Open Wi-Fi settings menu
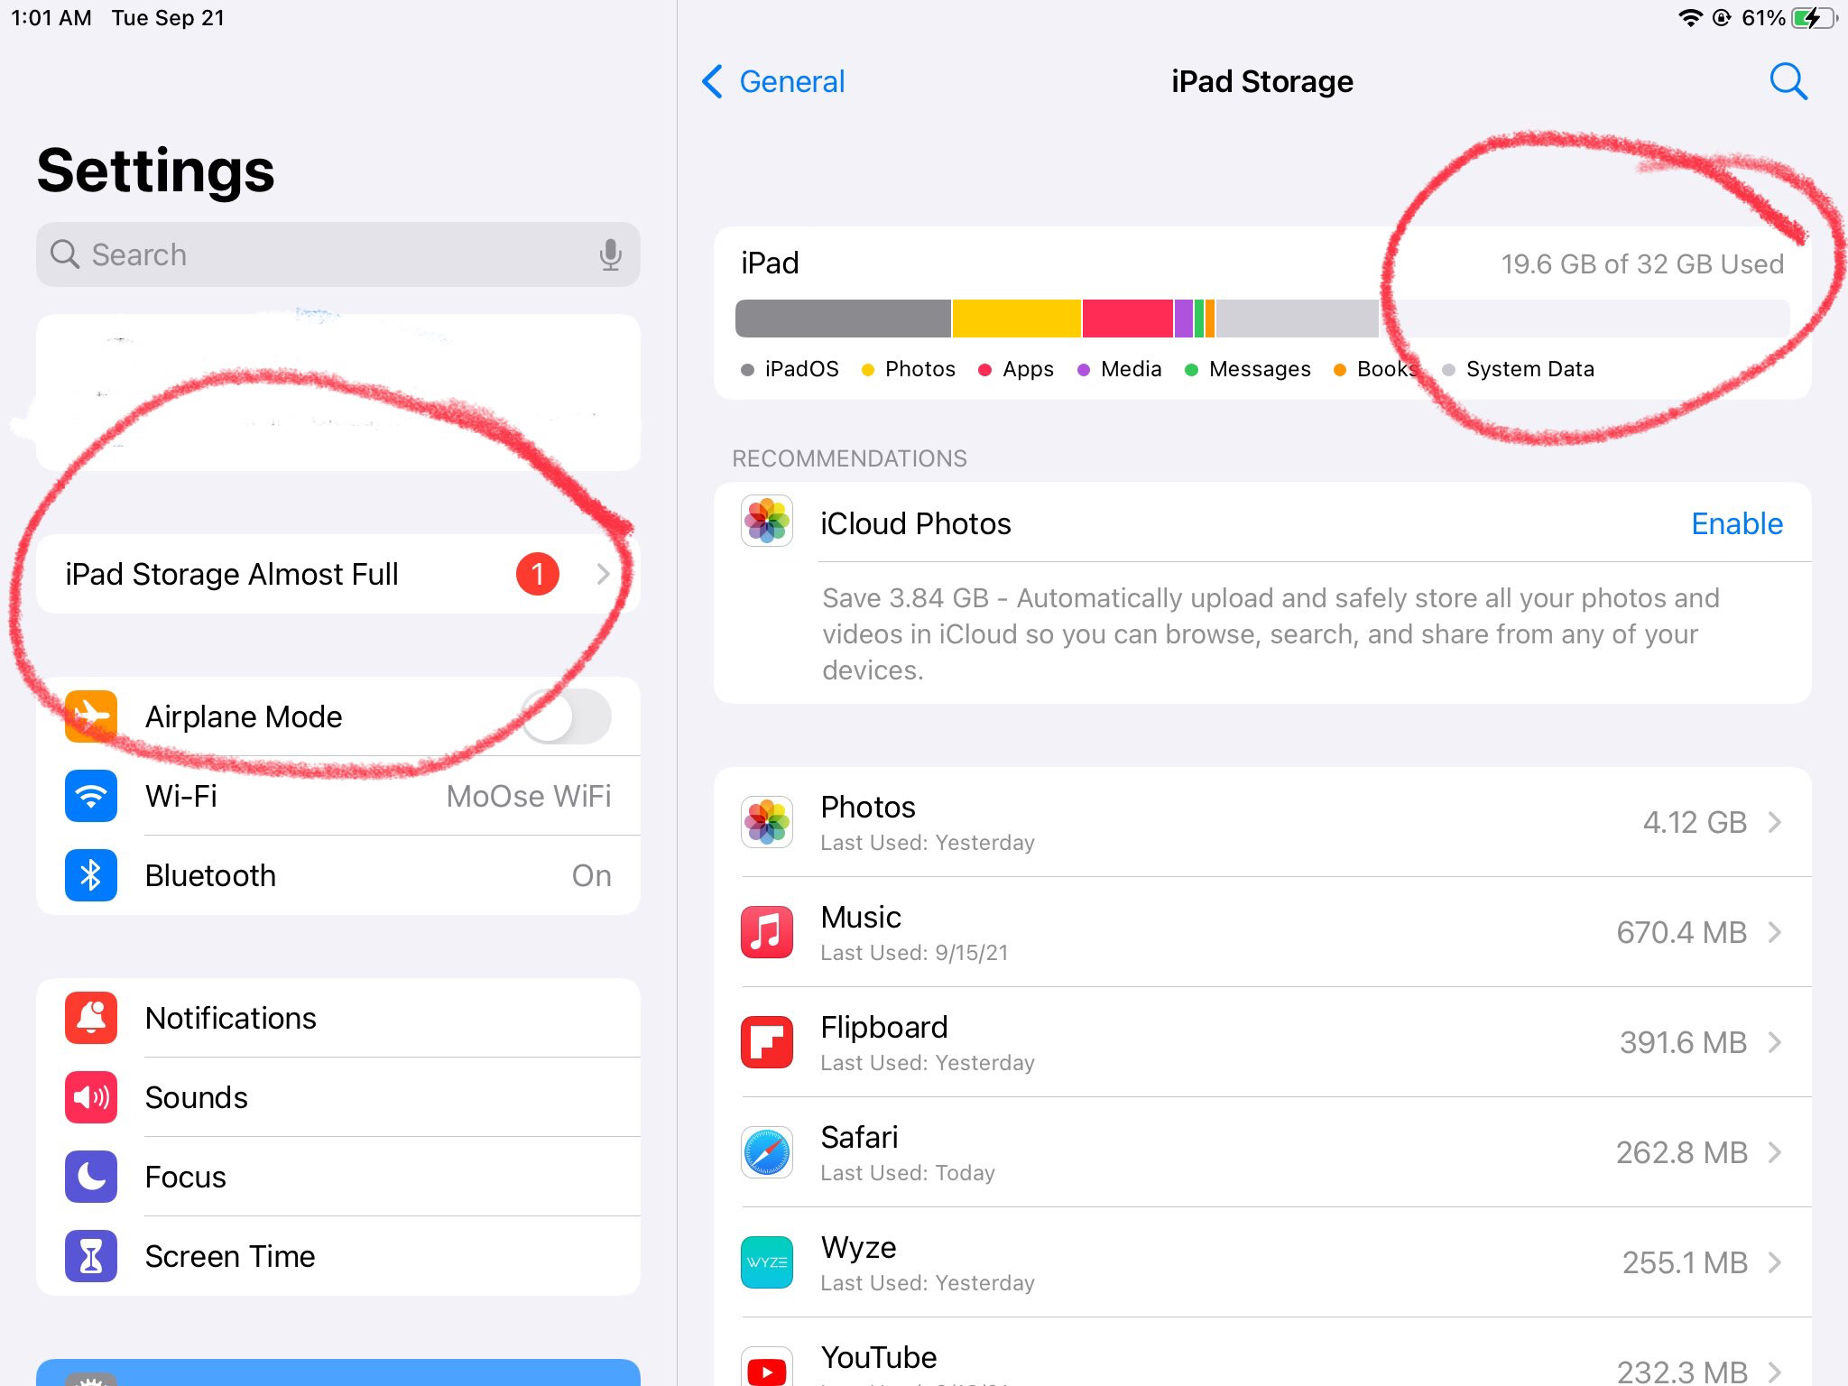The height and width of the screenshot is (1386, 1848). coord(339,795)
